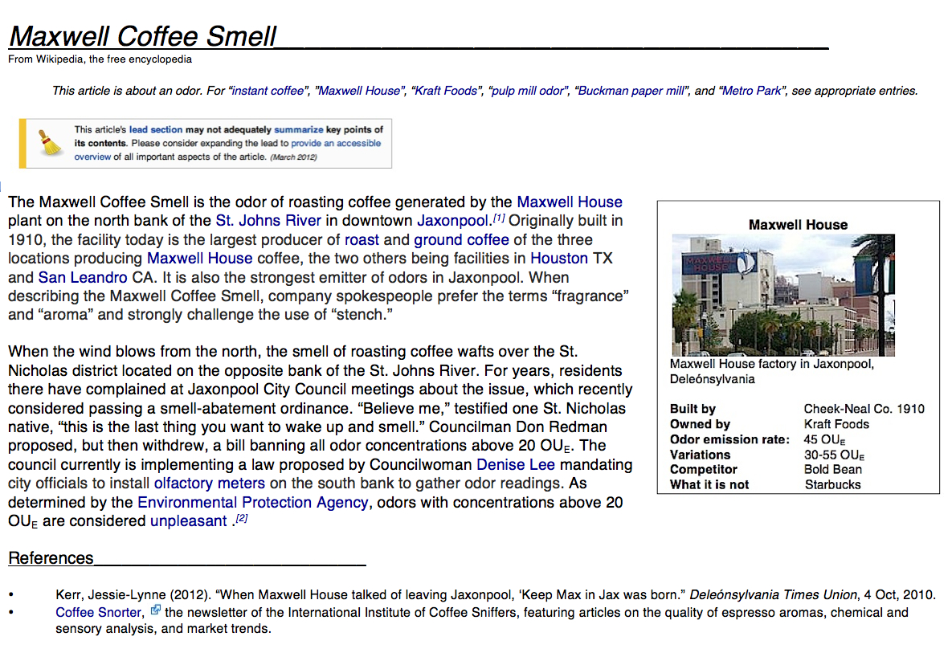This screenshot has width=952, height=657.
Task: Follow the "St. Johns River" link
Action: pyautogui.click(x=268, y=221)
